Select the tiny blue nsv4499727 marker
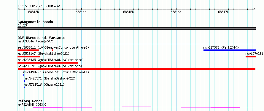The image size is (264, 111). coord(24,75)
